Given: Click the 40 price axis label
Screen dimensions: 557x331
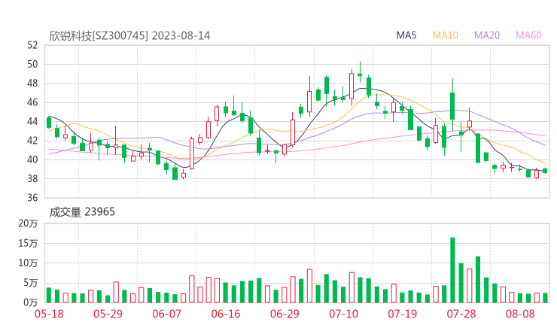Looking at the screenshot, I should (x=32, y=159).
